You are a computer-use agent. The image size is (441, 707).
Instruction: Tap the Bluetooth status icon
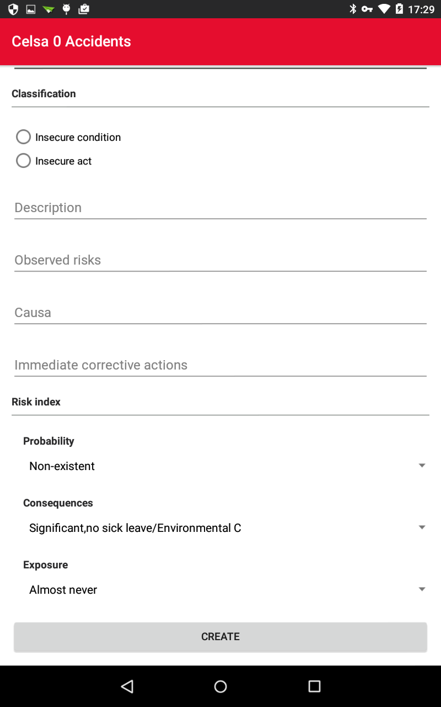pos(353,9)
